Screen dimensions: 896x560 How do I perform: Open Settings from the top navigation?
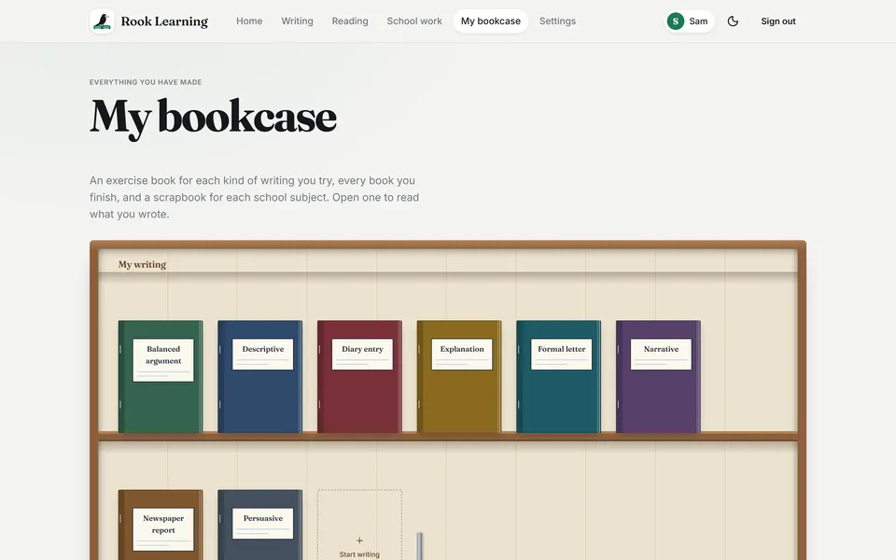point(558,21)
